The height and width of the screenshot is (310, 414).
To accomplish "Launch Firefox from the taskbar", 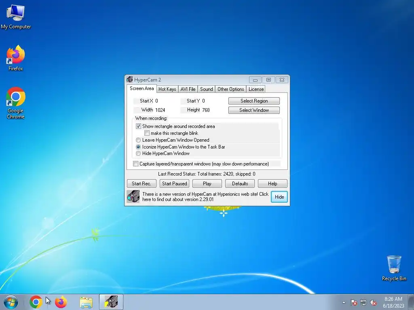I will point(61,302).
